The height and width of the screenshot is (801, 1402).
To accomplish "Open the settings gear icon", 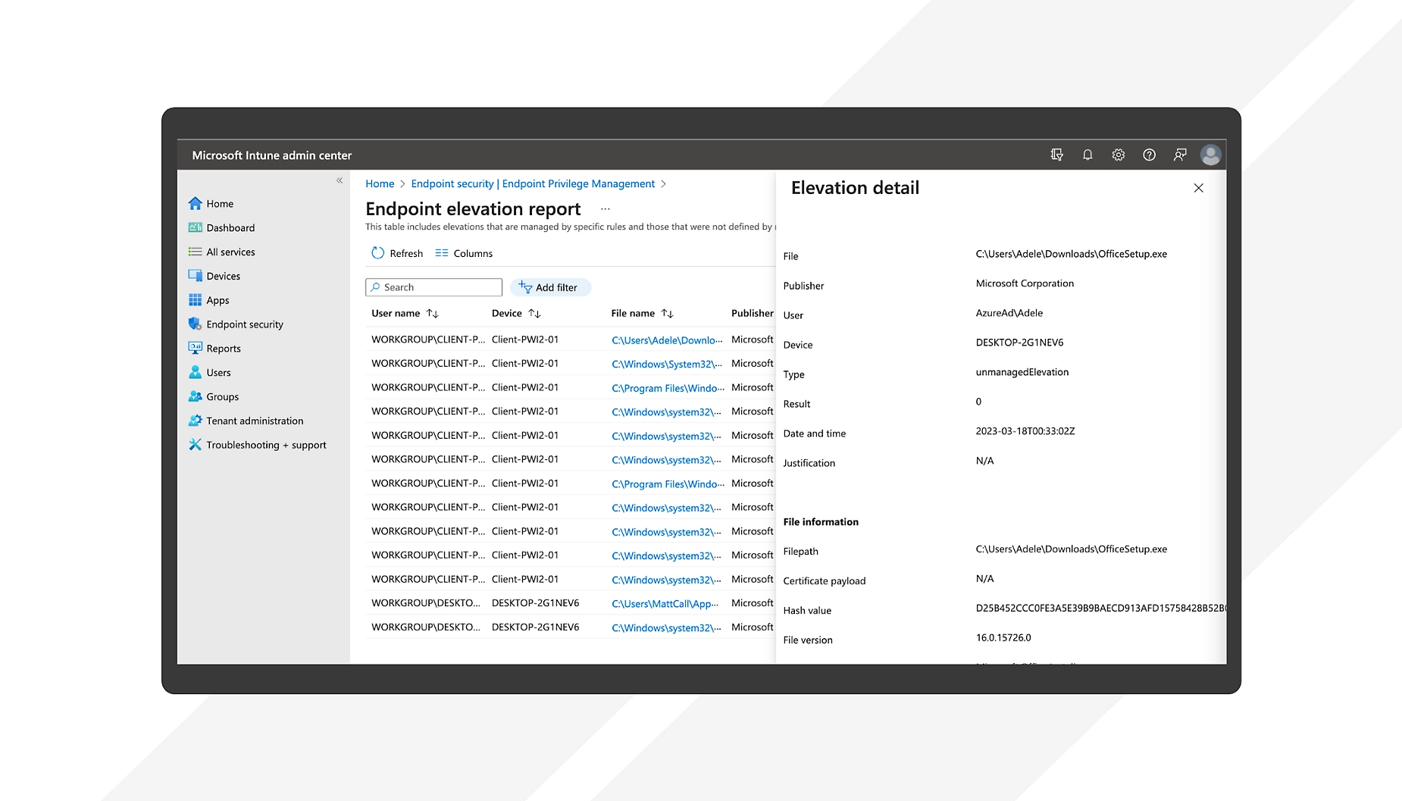I will click(x=1118, y=155).
